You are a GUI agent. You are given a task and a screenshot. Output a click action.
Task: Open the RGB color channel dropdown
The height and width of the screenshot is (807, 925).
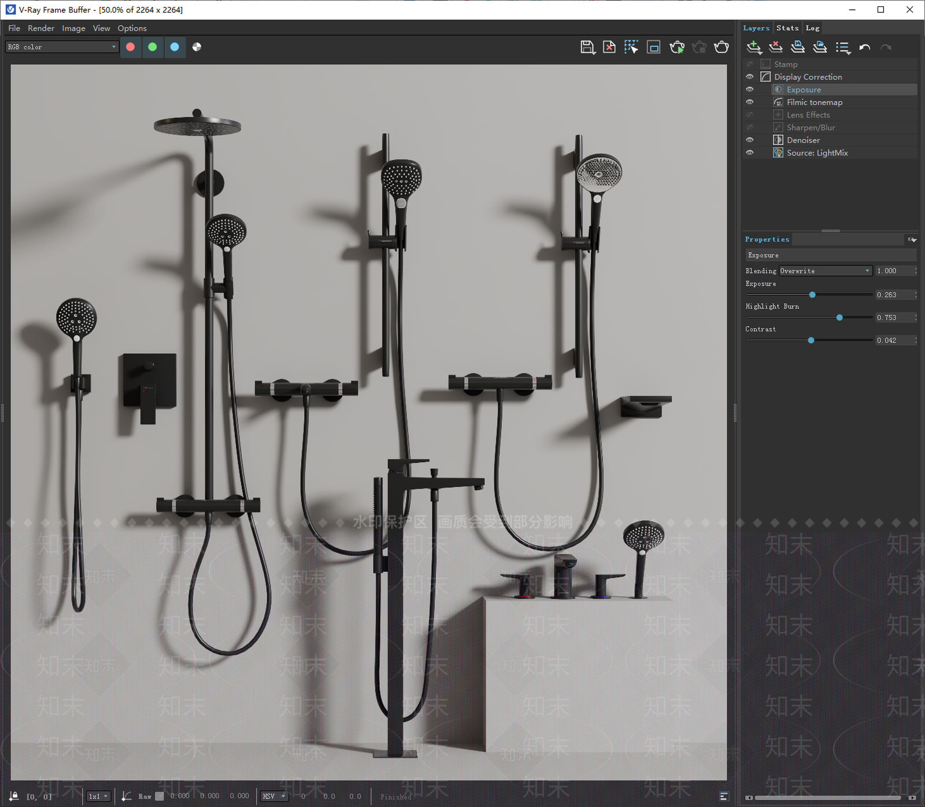click(x=62, y=47)
